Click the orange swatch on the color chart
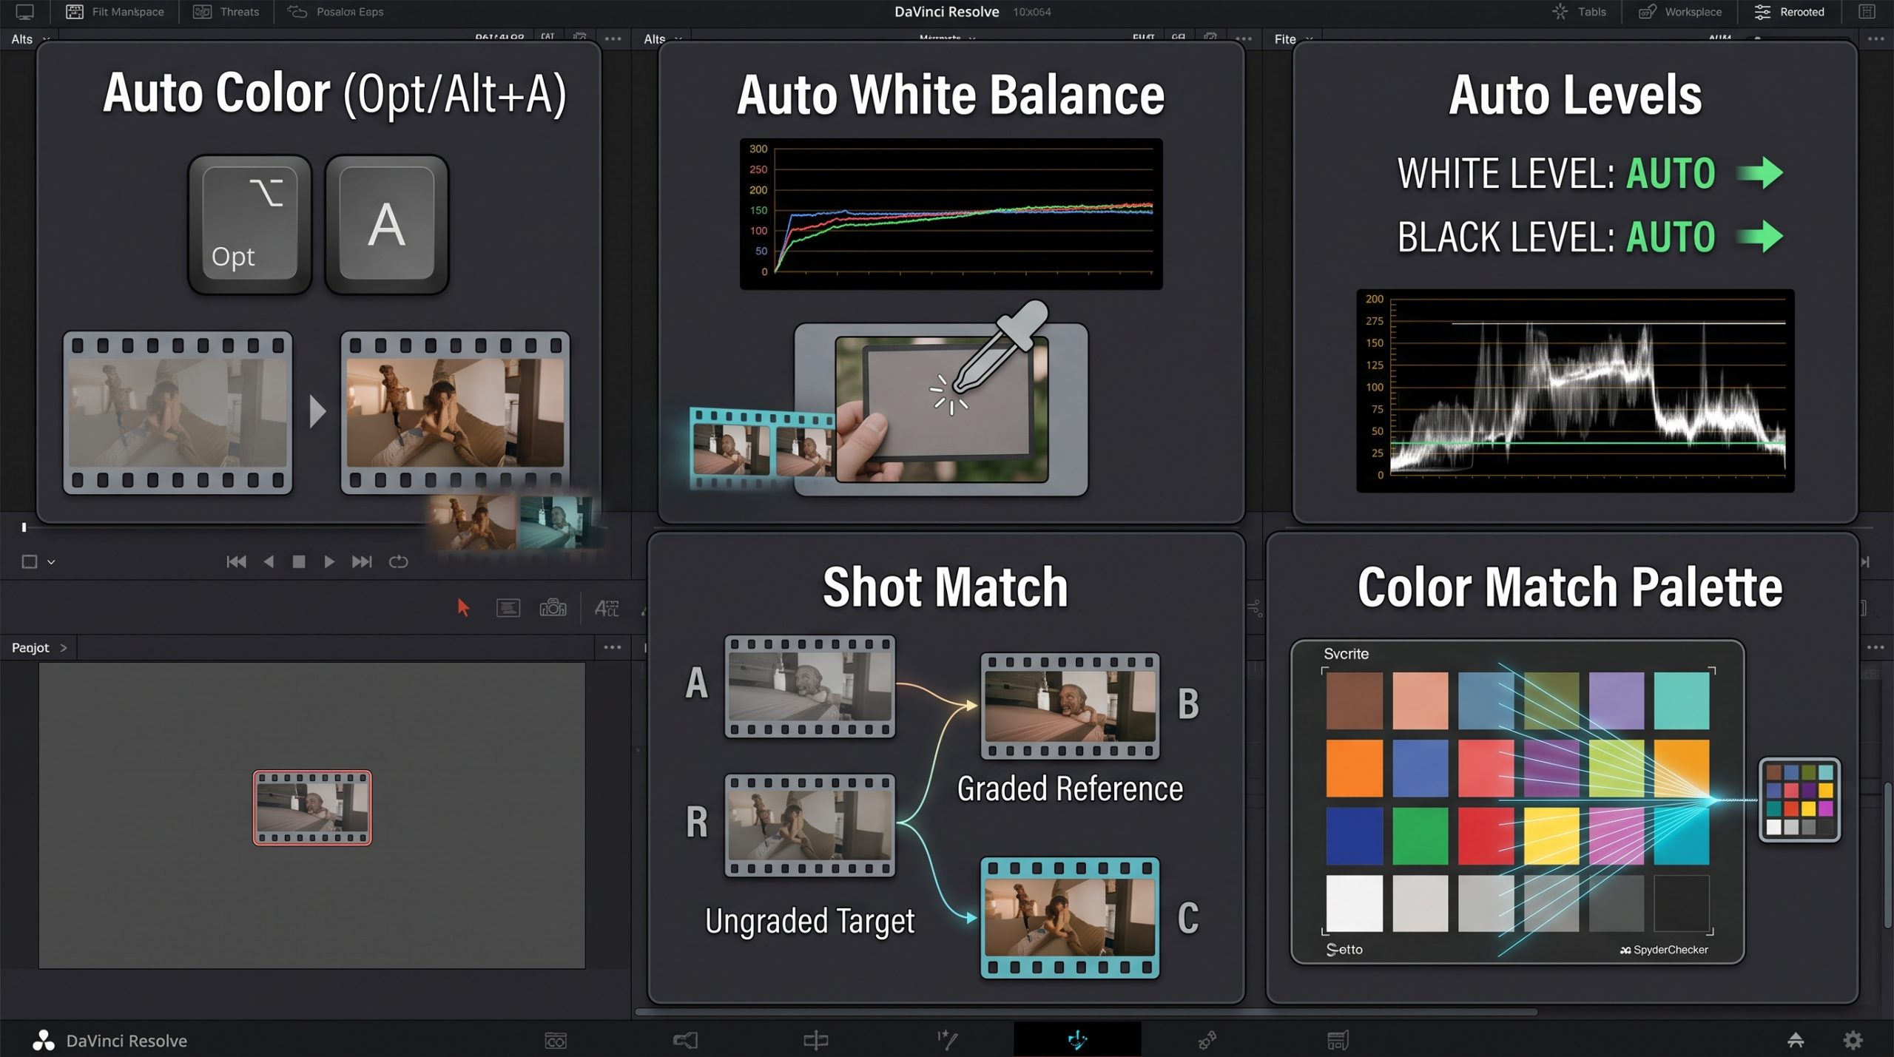Viewport: 1894px width, 1057px height. pos(1355,769)
